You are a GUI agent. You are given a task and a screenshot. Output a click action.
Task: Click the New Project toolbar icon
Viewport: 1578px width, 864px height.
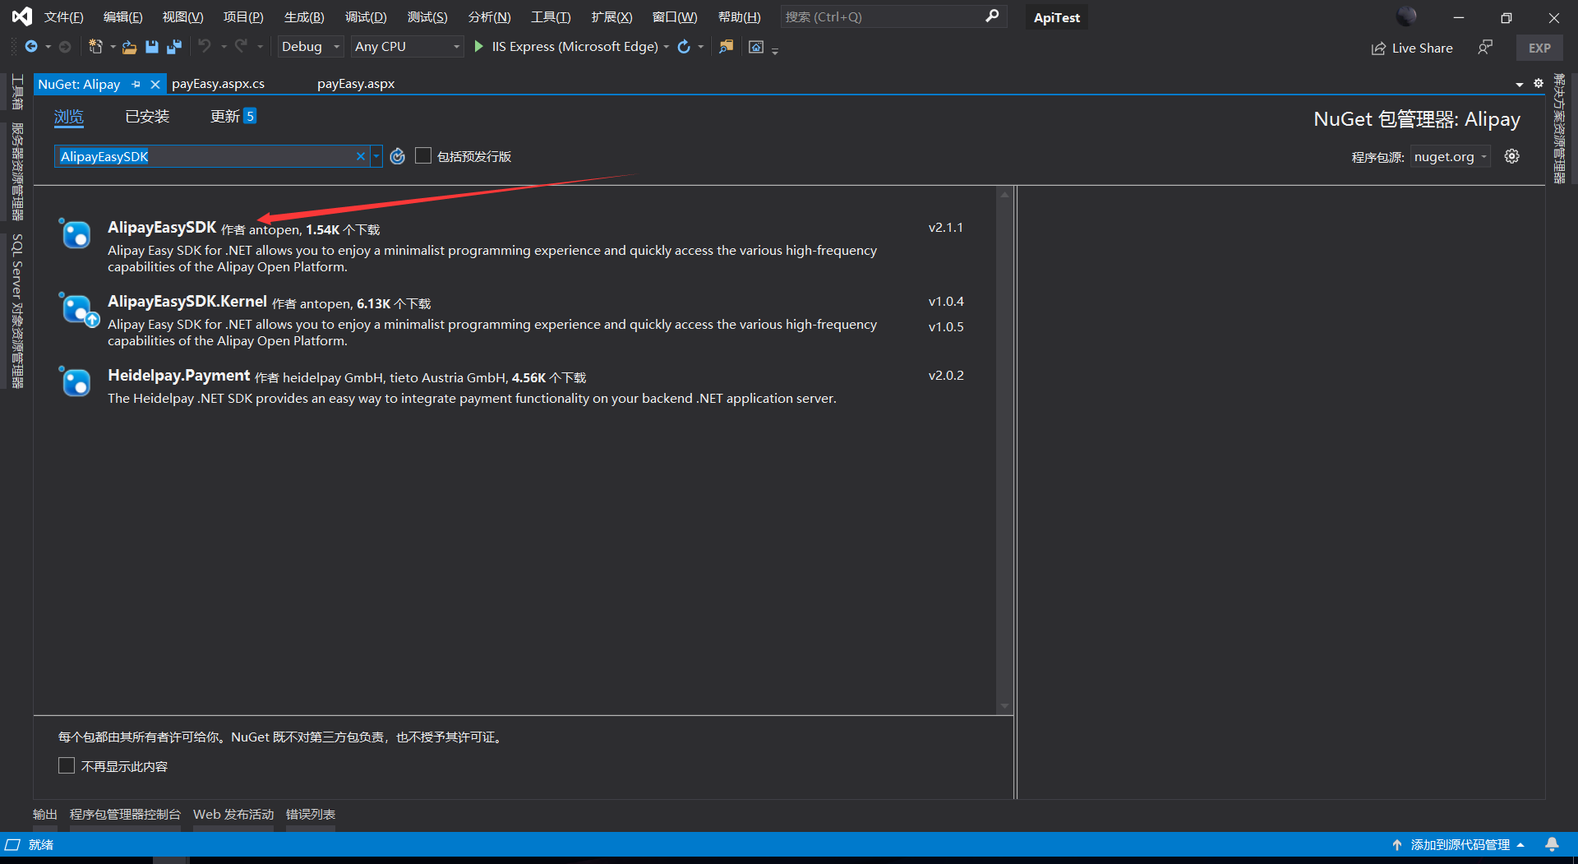95,47
